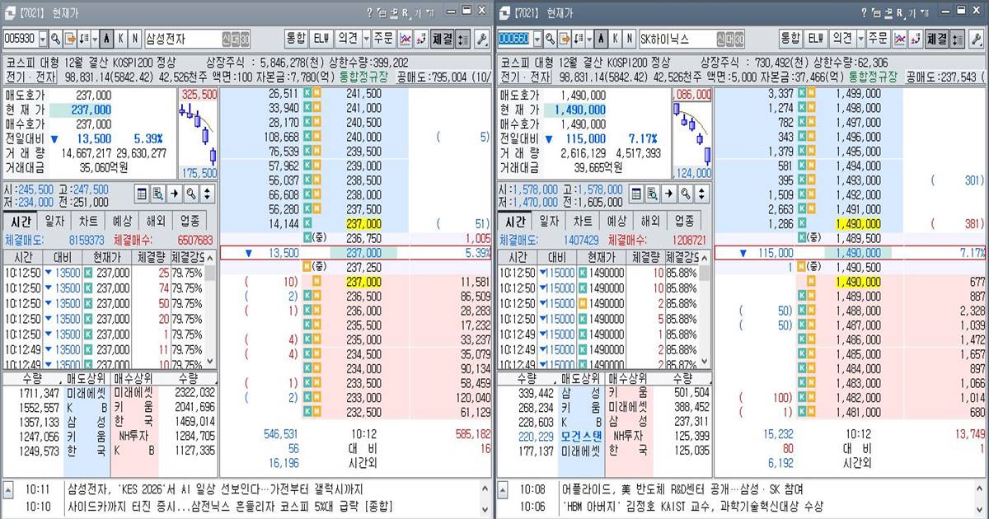Viewport: 989px width, 519px height.
Task: Click the table grid icon below Samsung mini chart
Action: click(x=142, y=194)
